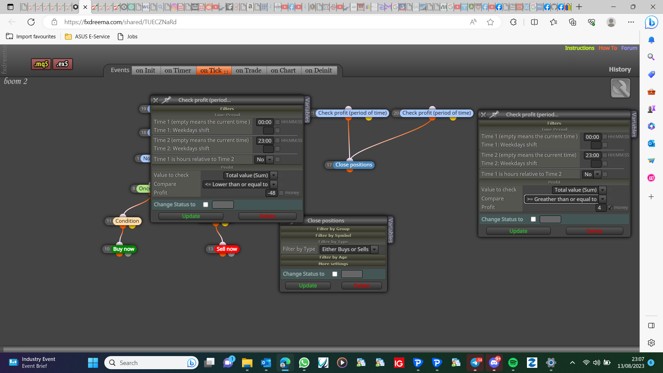
Task: Expand Filter by Group section
Action: click(333, 229)
